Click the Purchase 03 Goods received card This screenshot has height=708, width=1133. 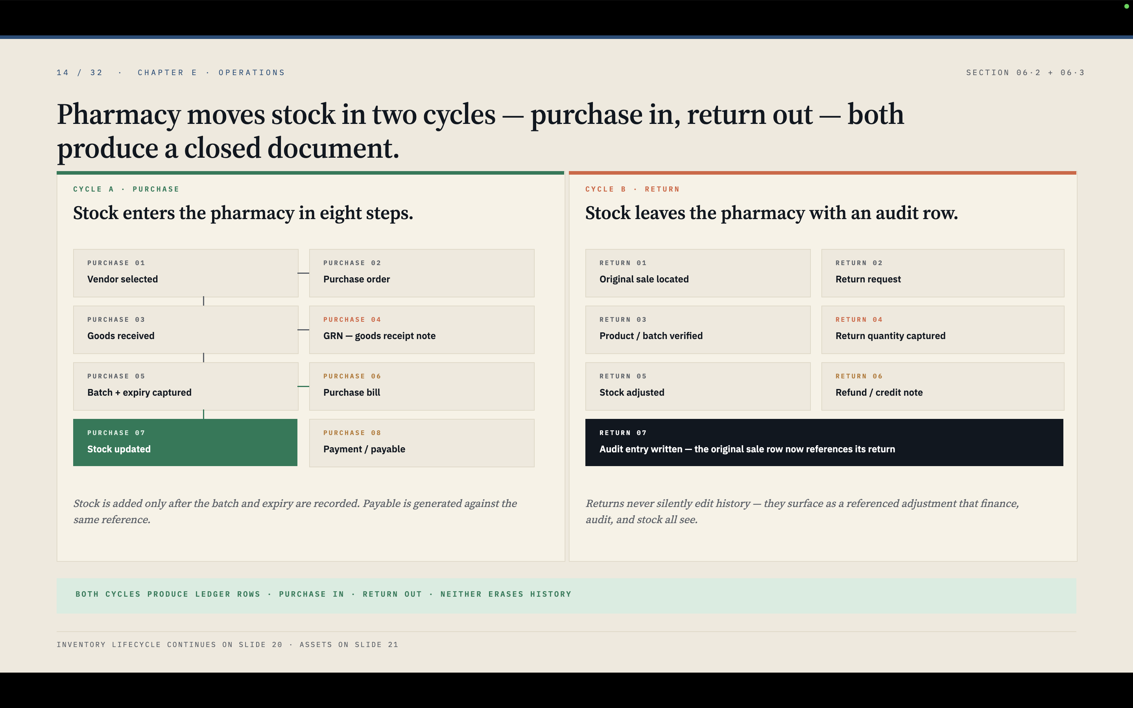click(x=185, y=330)
